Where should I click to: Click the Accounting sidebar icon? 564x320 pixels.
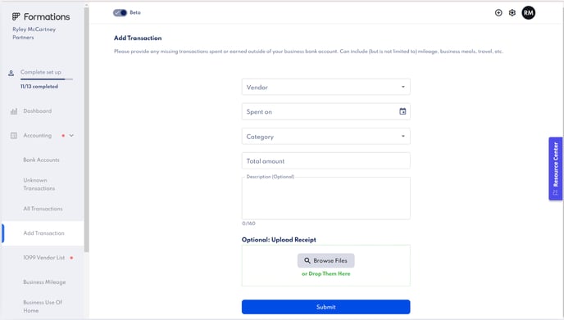pos(14,135)
